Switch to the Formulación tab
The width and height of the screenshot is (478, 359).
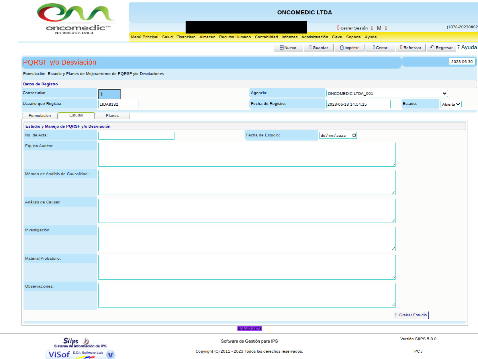point(40,116)
